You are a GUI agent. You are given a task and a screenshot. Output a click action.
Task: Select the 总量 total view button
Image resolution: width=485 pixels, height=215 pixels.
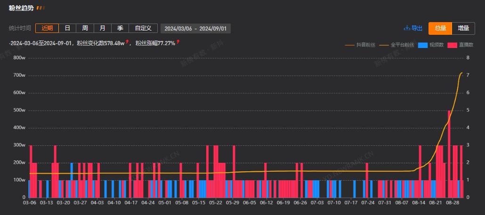(x=440, y=28)
